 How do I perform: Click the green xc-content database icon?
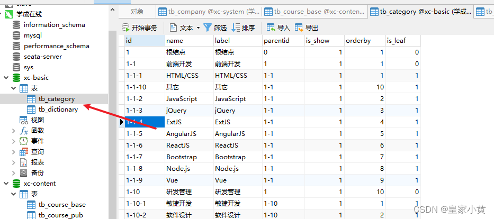16,184
